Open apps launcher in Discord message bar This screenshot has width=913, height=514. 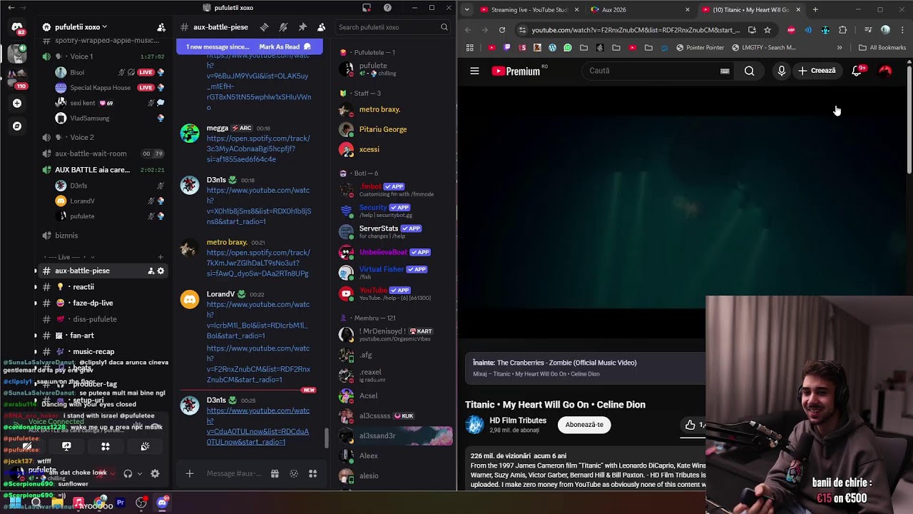[x=312, y=473]
